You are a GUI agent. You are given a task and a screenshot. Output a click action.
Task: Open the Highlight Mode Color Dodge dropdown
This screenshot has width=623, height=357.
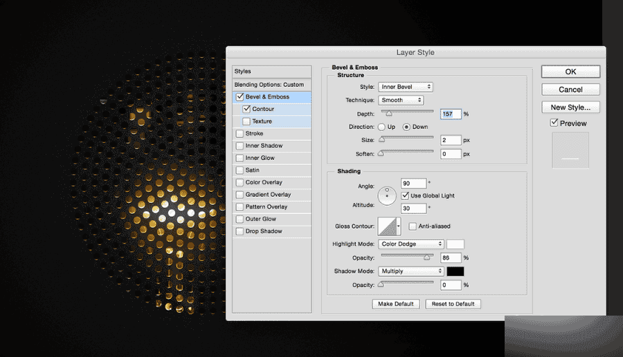pos(410,244)
